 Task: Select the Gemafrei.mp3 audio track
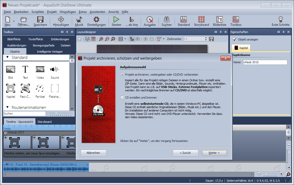46,167
